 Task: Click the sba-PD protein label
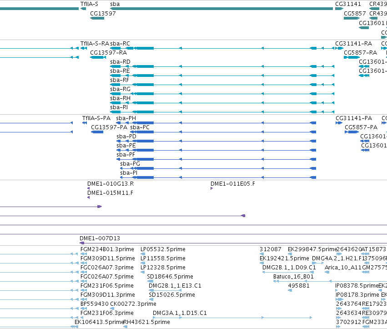click(x=126, y=137)
